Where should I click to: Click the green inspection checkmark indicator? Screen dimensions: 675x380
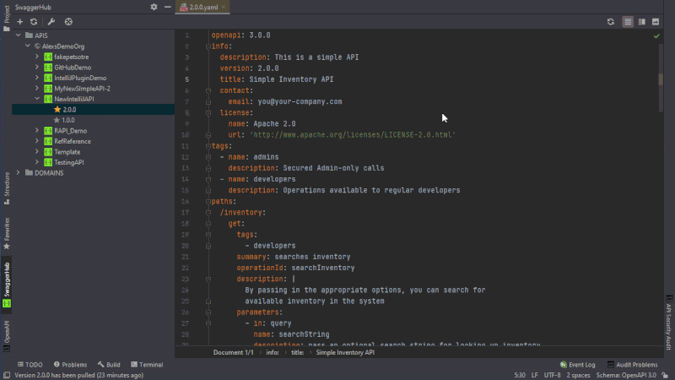[656, 36]
